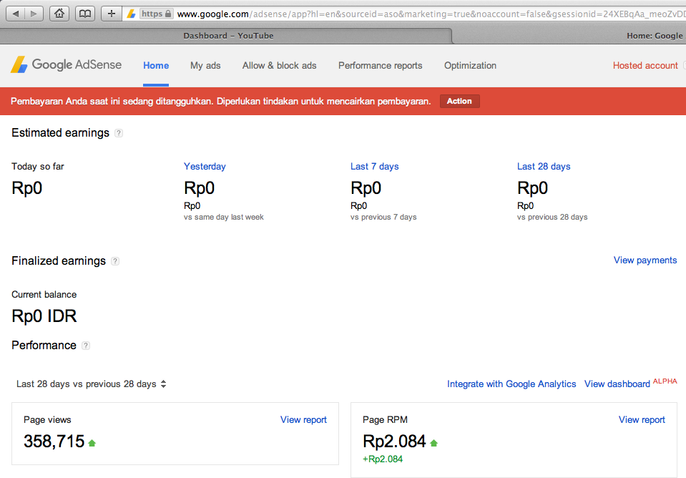Switch to Dashboard – YouTube browser tab
This screenshot has width=686, height=478.
click(228, 36)
